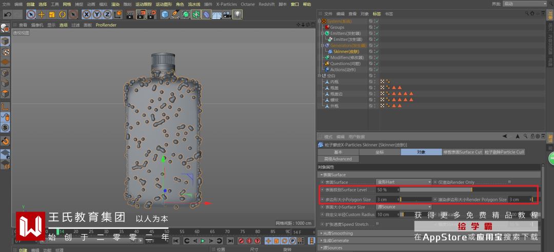Select the Move tool in the toolbar
Screen dimensions: 554x252
(42, 14)
